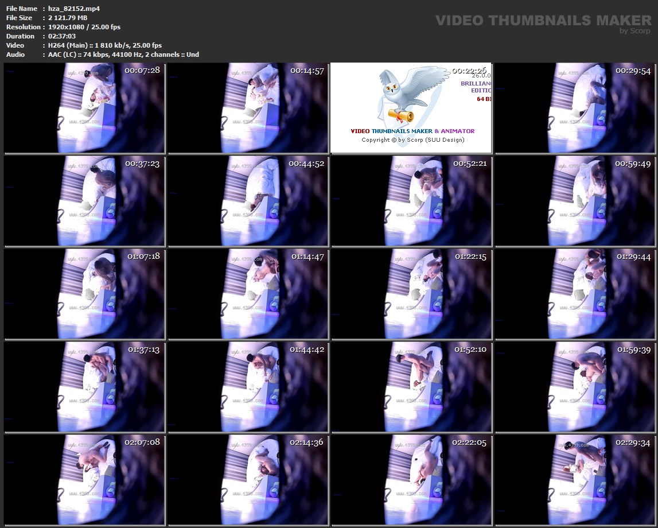Select the thumbnail stamped 02:22:05
658x528 pixels.
tap(411, 480)
